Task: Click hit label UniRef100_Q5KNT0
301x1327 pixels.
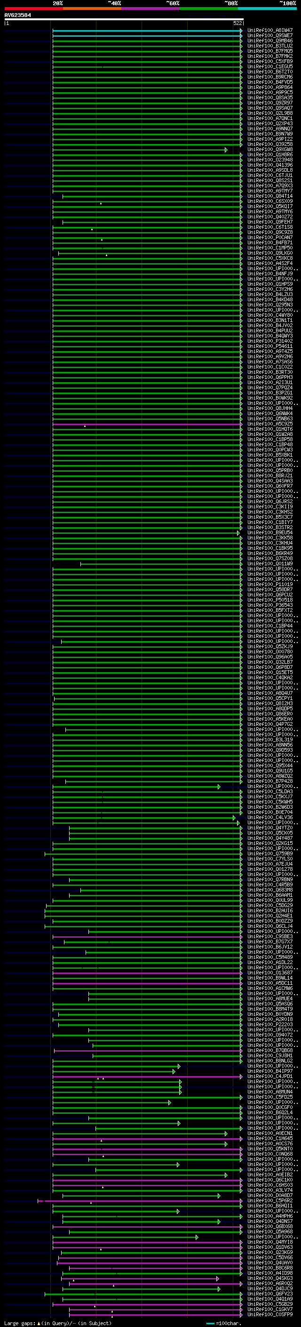Action: point(269,1148)
